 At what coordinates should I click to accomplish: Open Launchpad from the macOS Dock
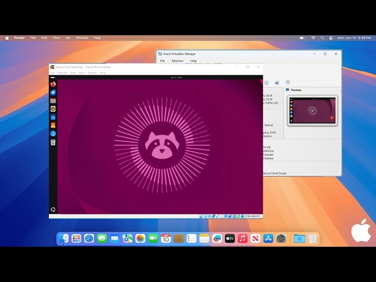(76, 239)
